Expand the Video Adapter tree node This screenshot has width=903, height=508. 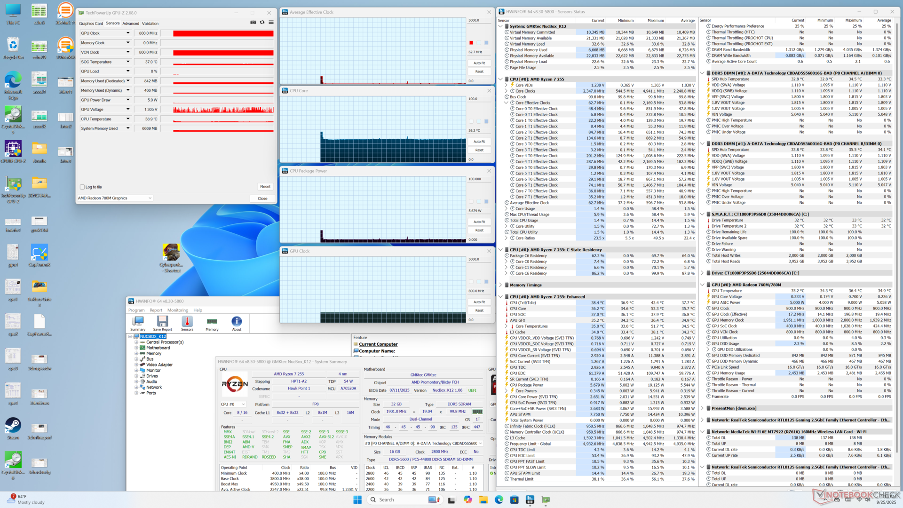pos(136,365)
